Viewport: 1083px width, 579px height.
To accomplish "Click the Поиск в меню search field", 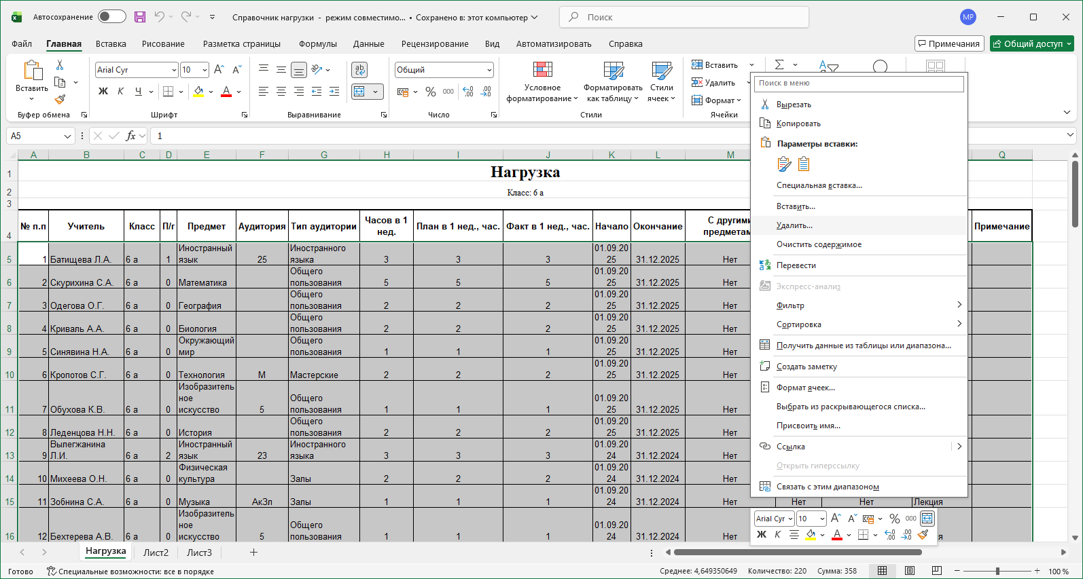I will point(859,83).
